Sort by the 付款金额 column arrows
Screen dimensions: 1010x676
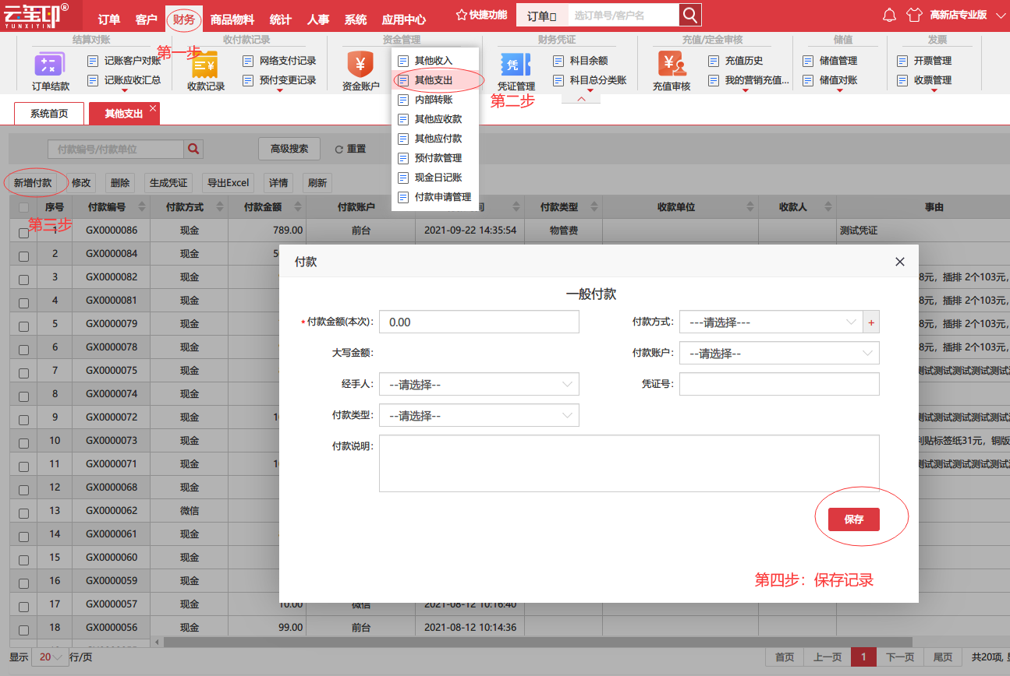coord(297,207)
